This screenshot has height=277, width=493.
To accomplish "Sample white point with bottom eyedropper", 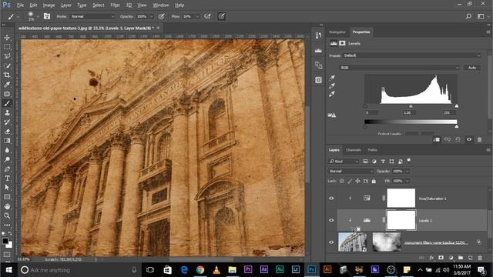I will [x=332, y=94].
